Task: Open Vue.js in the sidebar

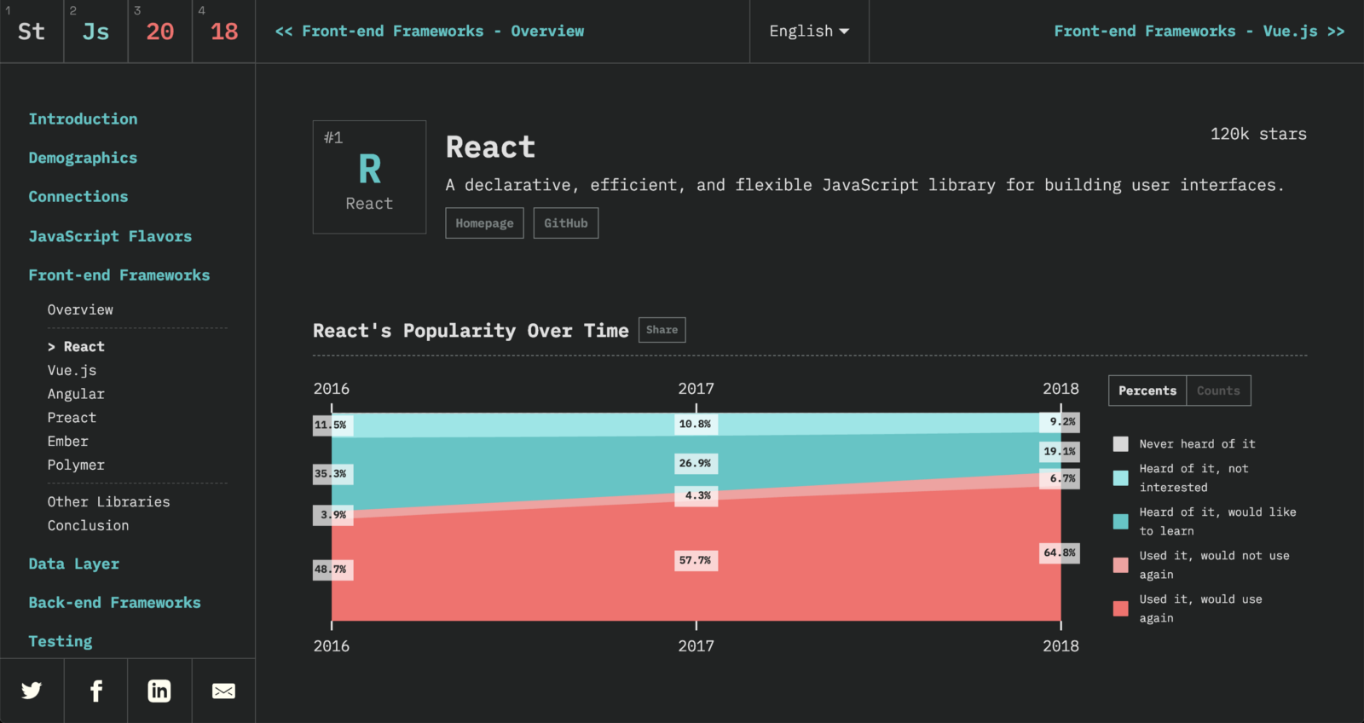Action: pyautogui.click(x=72, y=370)
